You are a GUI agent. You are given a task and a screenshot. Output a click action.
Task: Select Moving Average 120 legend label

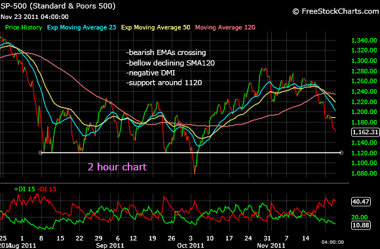[x=225, y=28]
